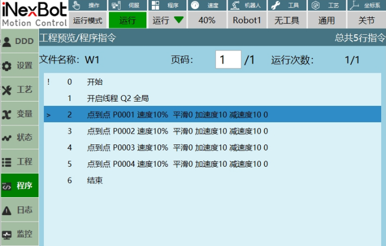Open the 工程 project list icon
This screenshot has height=246, width=386.
(8, 162)
